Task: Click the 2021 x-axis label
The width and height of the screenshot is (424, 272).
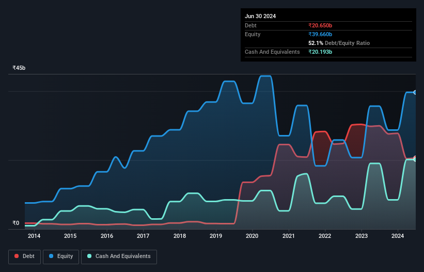Action: (289, 236)
